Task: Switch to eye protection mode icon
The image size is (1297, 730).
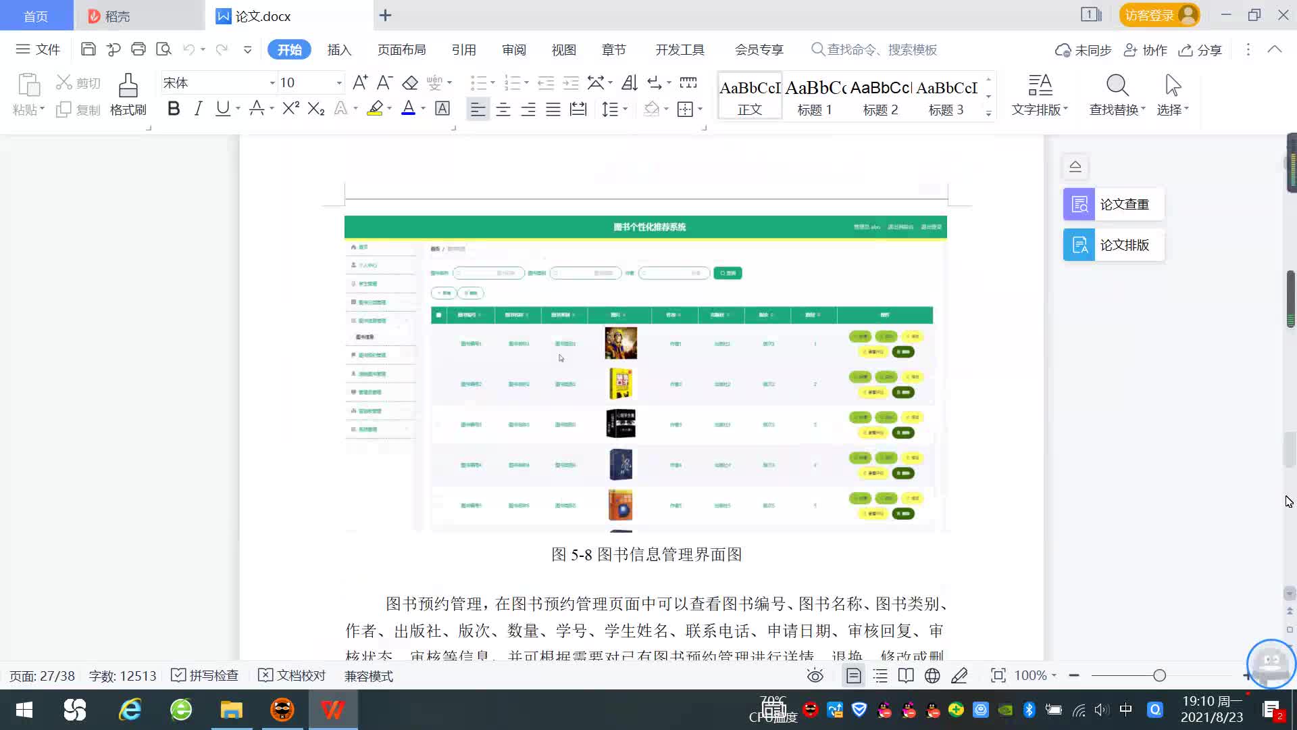Action: (x=815, y=676)
